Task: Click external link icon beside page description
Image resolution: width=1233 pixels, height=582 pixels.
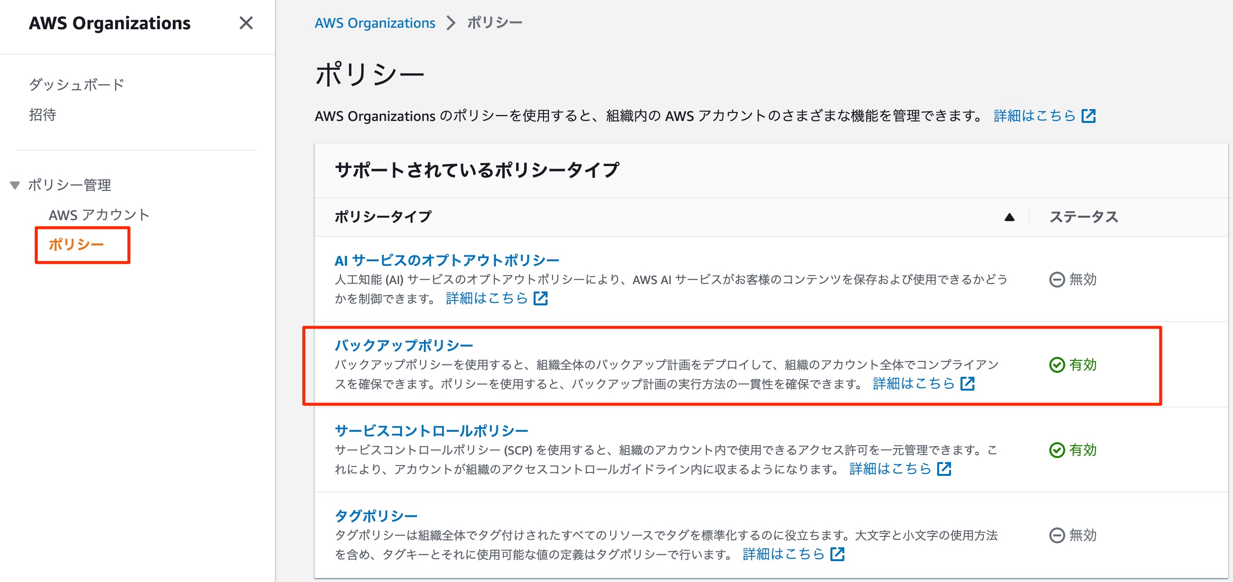Action: point(1089,116)
